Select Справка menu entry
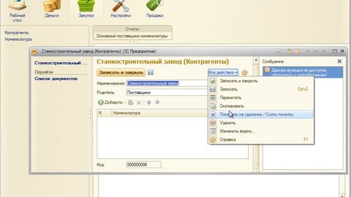Image resolution: width=351 pixels, height=197 pixels. coord(261,140)
